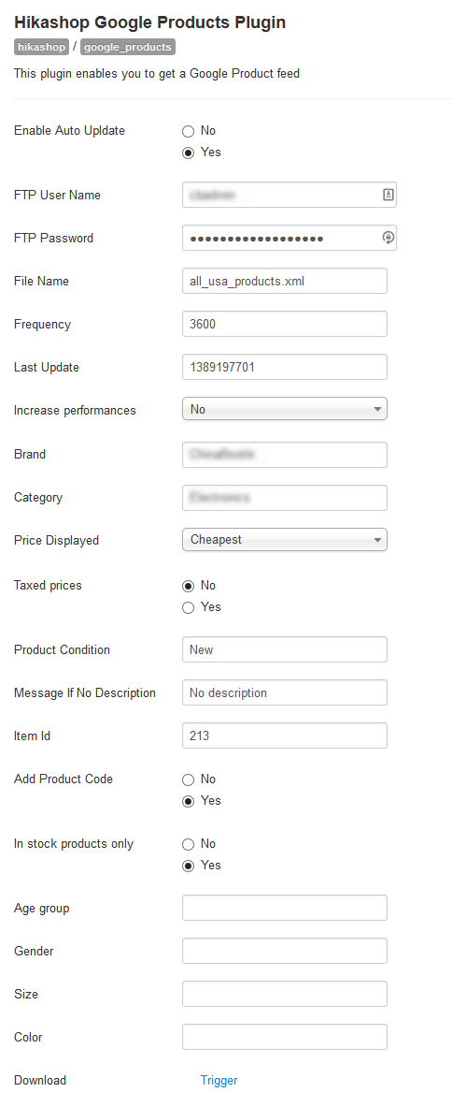This screenshot has height=1107, width=452.
Task: Click the contact card icon in FTP User Name
Action: 388,195
